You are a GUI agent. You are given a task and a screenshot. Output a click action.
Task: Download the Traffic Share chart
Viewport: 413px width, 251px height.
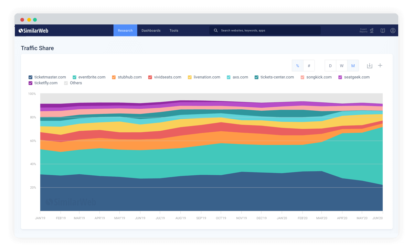tap(370, 66)
